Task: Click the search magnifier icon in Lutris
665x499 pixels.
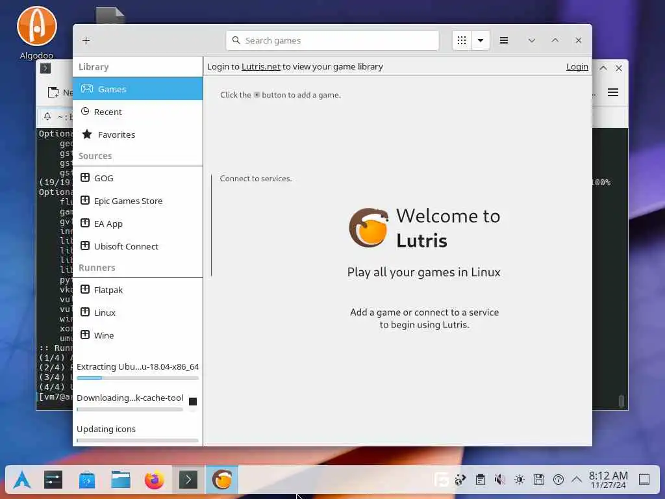Action: click(236, 40)
